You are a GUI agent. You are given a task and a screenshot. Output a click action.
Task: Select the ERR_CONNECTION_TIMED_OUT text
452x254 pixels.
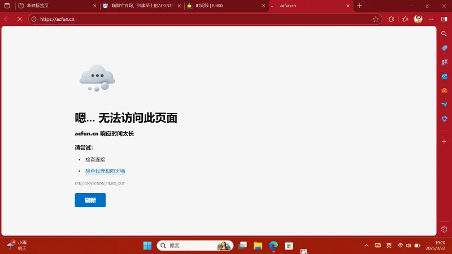(100, 183)
